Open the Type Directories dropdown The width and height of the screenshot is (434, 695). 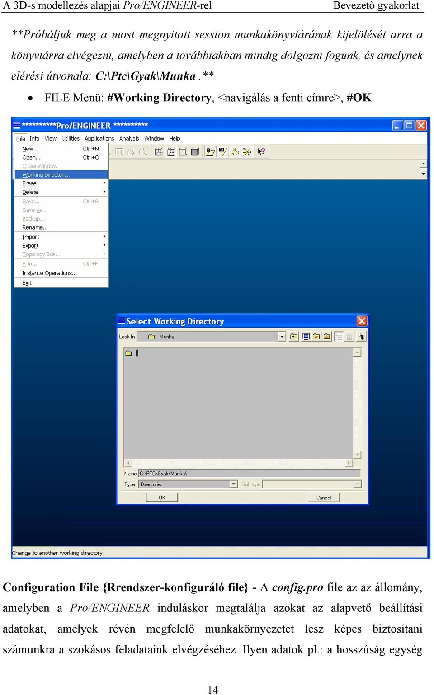234,484
